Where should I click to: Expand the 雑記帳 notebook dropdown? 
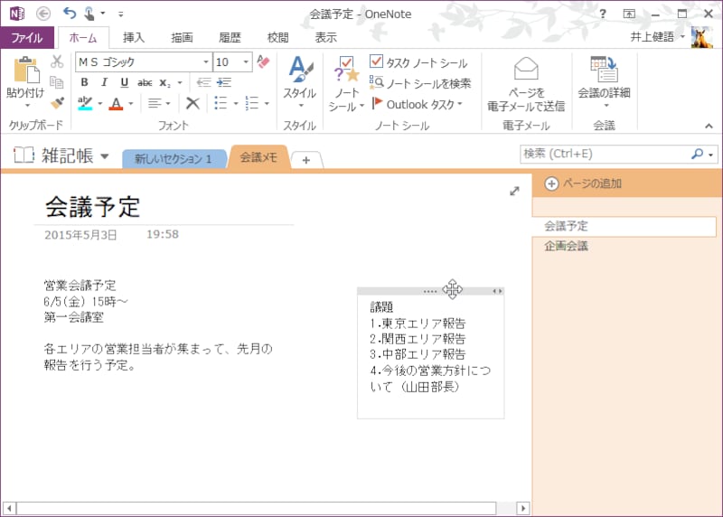coord(105,156)
